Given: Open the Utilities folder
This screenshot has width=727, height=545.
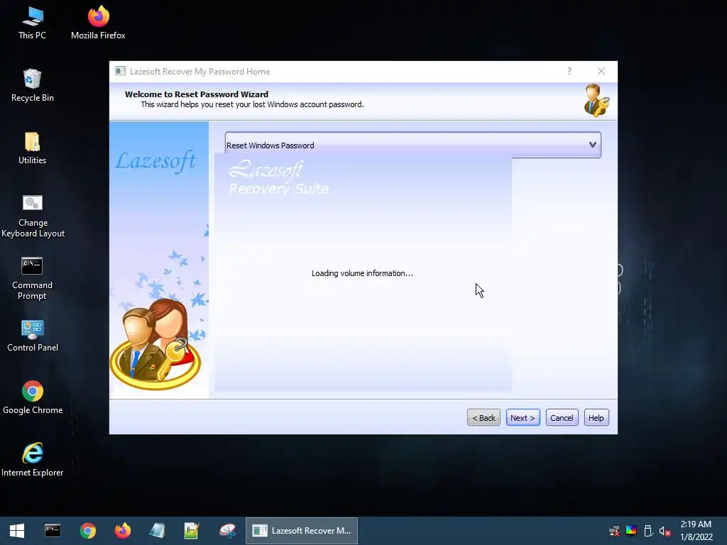Looking at the screenshot, I should 33,148.
